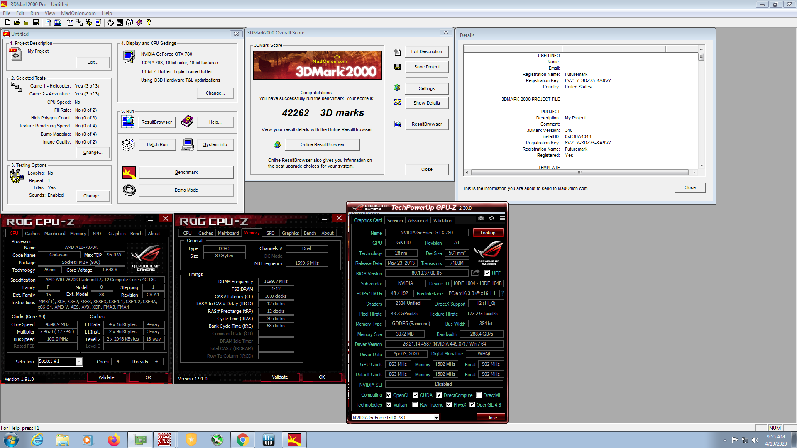Click the Batch Run button
The height and width of the screenshot is (448, 797).
tap(157, 144)
